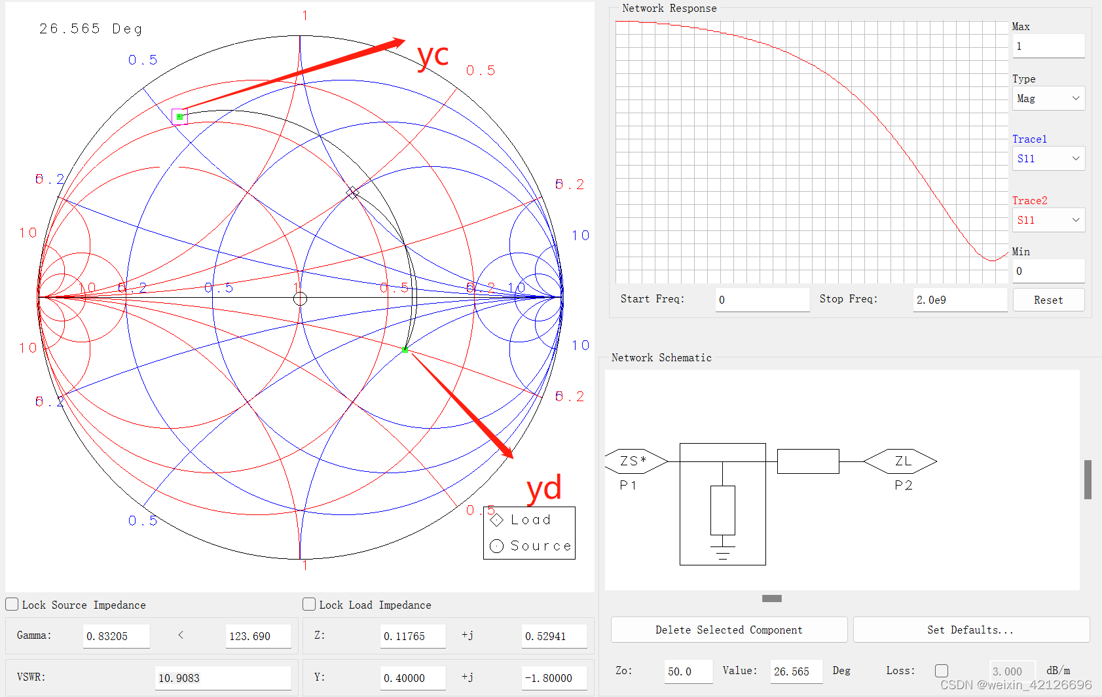Open the Type Mag dropdown
Image resolution: width=1102 pixels, height=697 pixels.
[x=1049, y=99]
